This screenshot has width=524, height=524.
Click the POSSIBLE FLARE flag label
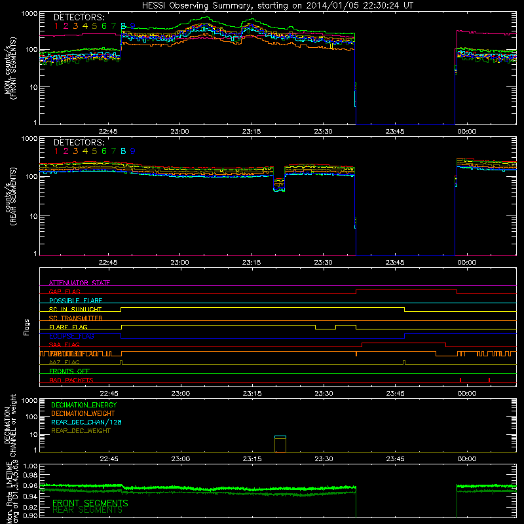pos(75,301)
